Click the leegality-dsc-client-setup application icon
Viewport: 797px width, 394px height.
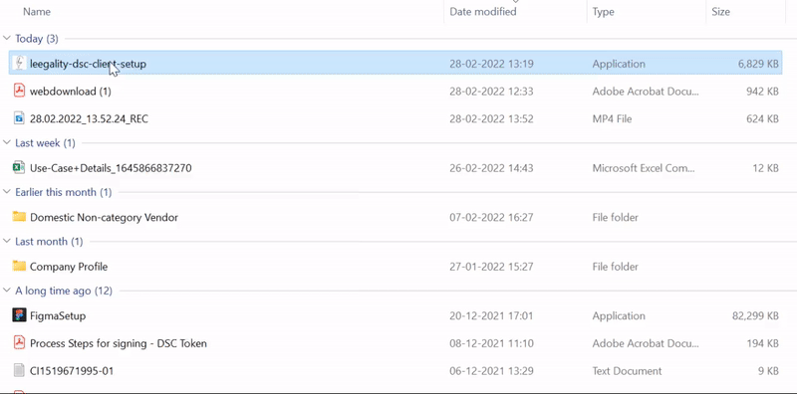(x=19, y=64)
